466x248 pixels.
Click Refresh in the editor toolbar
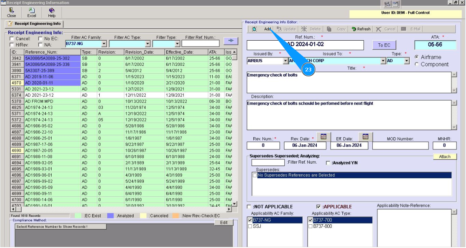pos(361,29)
